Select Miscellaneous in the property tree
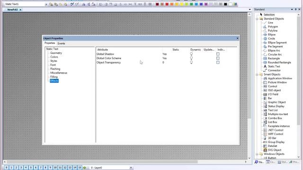Image resolution: width=303 pixels, height=170 pixels. coord(59,73)
